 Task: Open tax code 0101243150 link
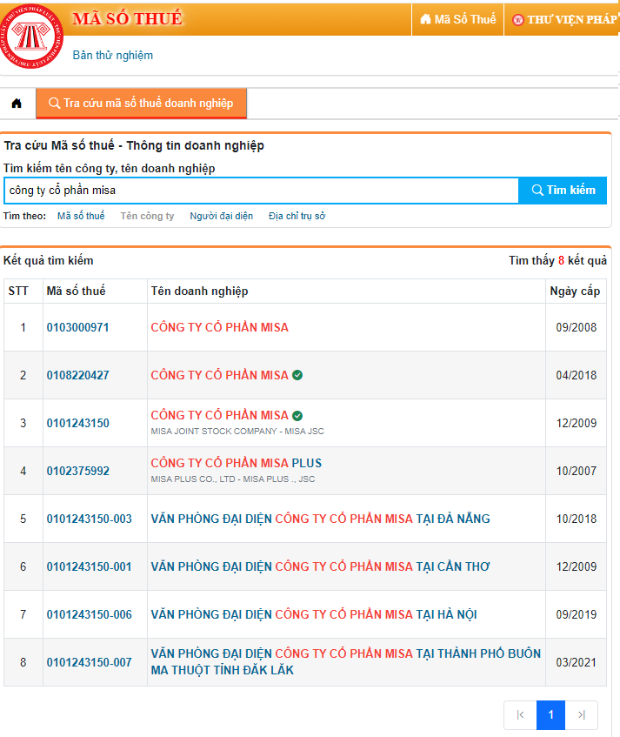(x=77, y=424)
